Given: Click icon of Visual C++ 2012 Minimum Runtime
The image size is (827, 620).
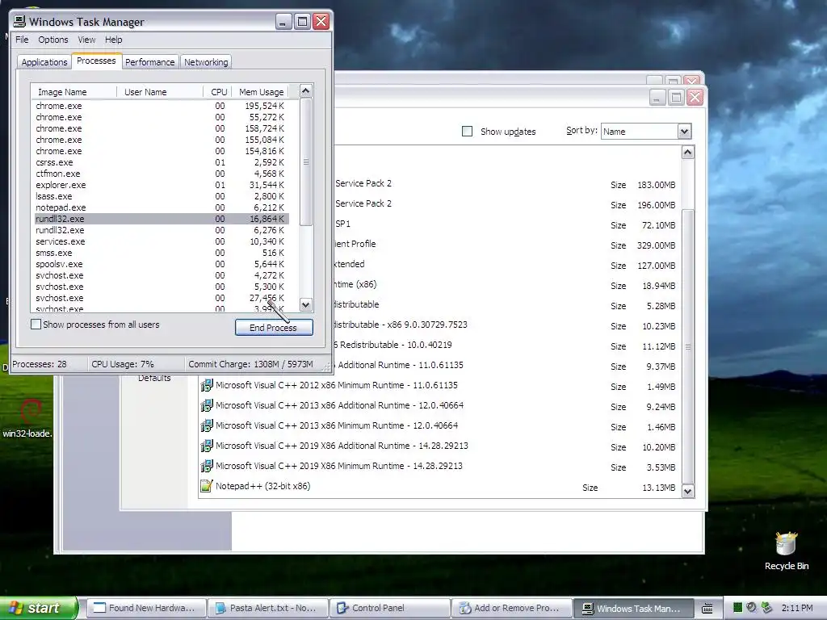Looking at the screenshot, I should (x=207, y=385).
